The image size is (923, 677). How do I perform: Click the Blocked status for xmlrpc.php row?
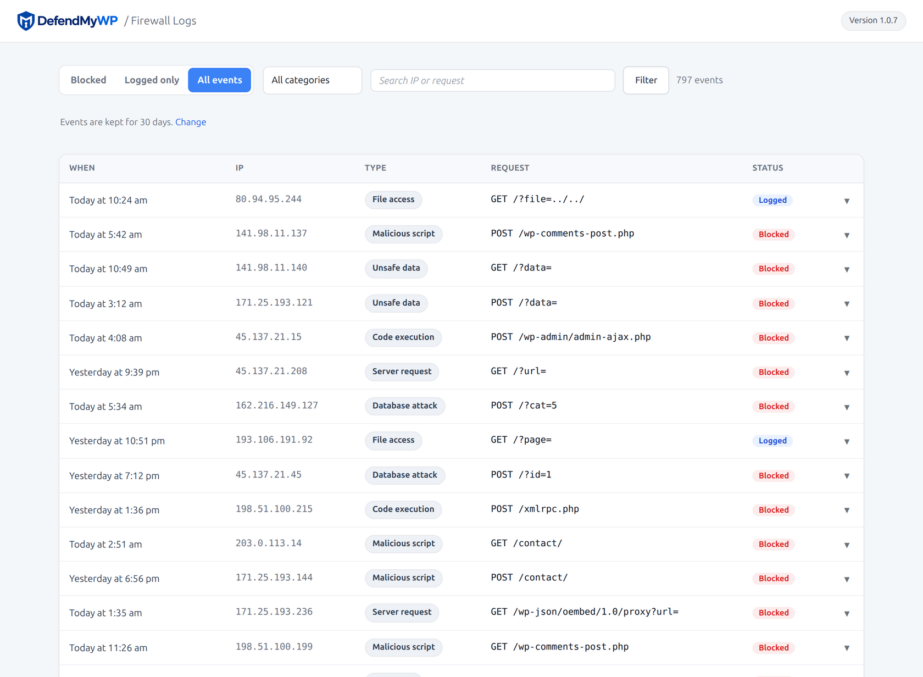pyautogui.click(x=774, y=510)
